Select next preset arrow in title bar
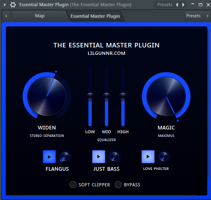Viewport: 211px width, 200px height. tap(183, 5)
